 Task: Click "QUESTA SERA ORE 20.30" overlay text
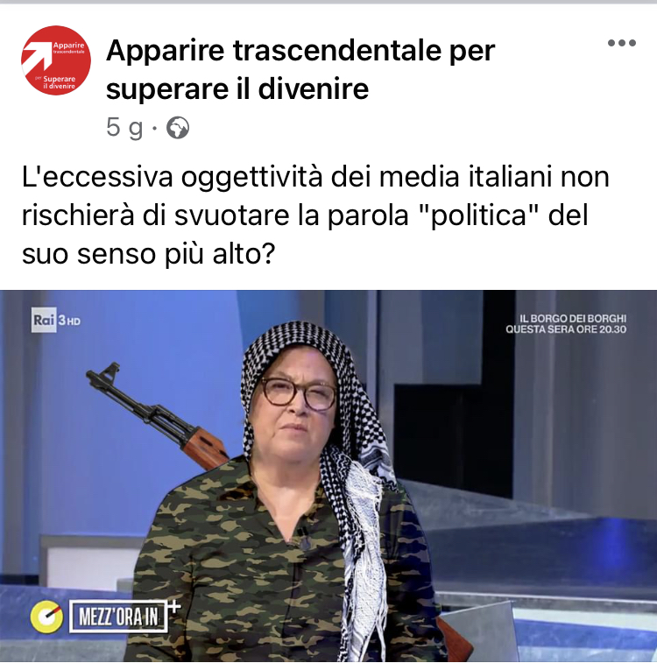tap(566, 329)
